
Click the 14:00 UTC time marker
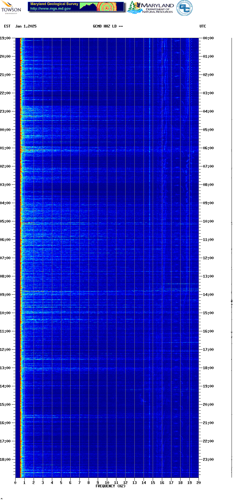pos(208,295)
